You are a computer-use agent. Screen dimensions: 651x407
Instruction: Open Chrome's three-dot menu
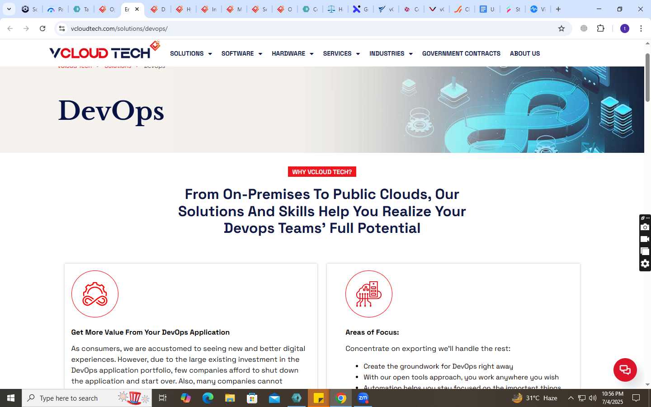tap(641, 28)
